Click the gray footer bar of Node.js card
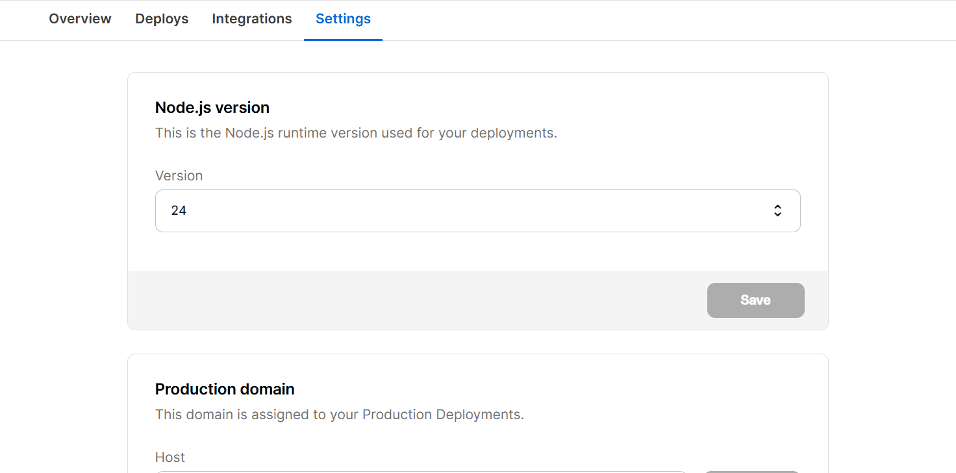Screen dimensions: 956x473 click(416, 300)
